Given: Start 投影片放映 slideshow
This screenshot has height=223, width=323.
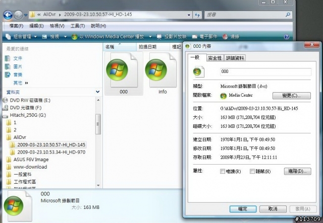Looking at the screenshot, I should [x=172, y=37].
